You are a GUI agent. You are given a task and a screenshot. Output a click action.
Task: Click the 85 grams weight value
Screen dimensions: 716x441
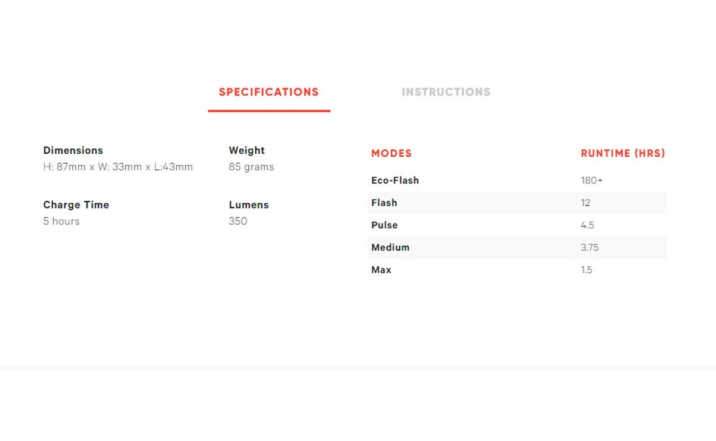[251, 167]
